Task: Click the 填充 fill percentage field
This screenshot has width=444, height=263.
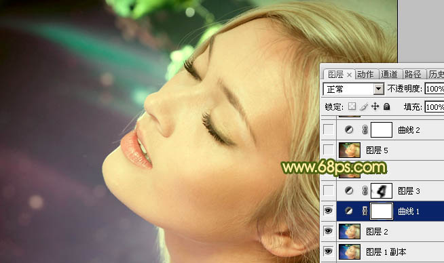Action: click(x=434, y=107)
